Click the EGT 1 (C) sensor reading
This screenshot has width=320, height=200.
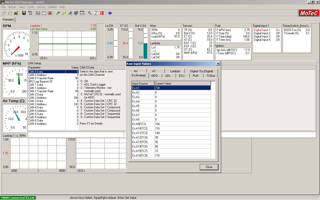click(198, 43)
